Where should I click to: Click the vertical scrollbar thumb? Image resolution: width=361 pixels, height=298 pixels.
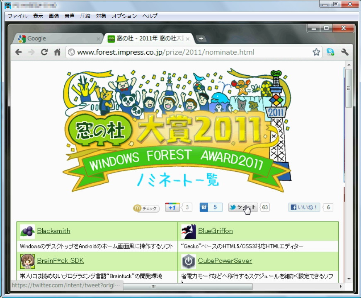coord(349,88)
